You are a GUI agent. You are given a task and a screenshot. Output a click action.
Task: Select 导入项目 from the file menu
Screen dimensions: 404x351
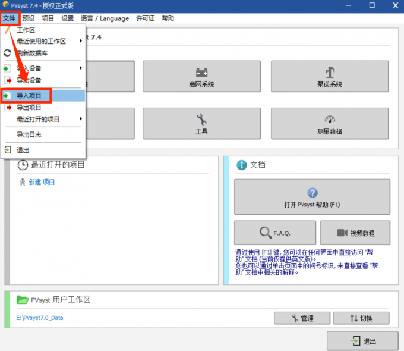(29, 95)
